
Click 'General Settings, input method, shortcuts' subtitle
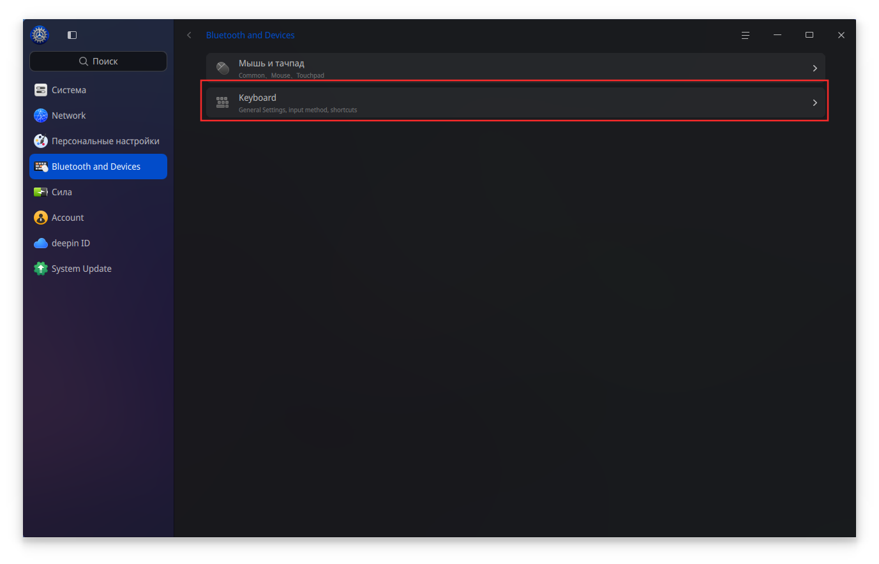(x=298, y=110)
